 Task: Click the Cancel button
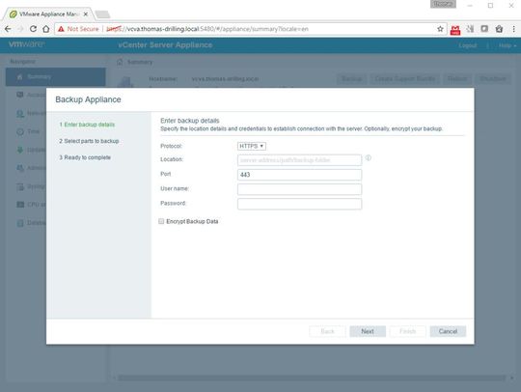pyautogui.click(x=448, y=331)
